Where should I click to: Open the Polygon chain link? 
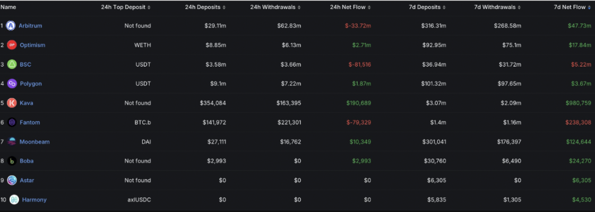pyautogui.click(x=31, y=84)
